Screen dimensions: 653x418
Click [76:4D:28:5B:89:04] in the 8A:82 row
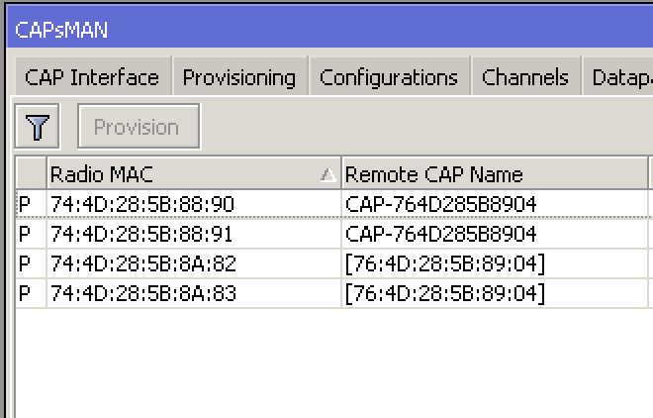[445, 263]
